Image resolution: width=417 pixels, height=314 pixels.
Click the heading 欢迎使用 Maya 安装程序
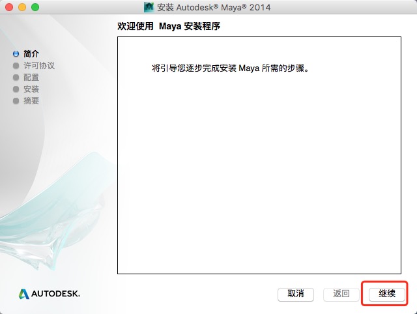(x=169, y=26)
